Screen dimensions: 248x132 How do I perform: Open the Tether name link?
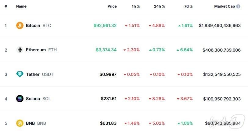[x=33, y=74]
